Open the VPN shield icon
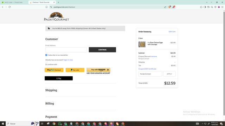This screenshot has width=225, height=126. click(215, 7)
